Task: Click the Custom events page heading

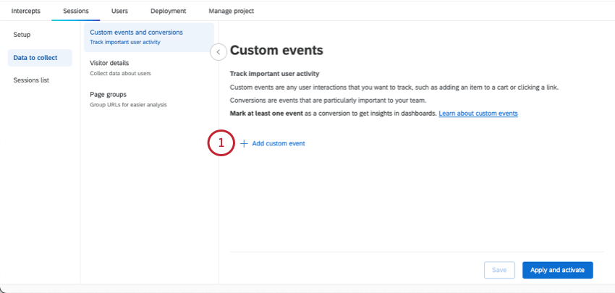Action: [276, 51]
